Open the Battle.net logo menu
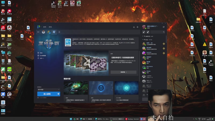This screenshot has width=215, height=121. [39, 27]
